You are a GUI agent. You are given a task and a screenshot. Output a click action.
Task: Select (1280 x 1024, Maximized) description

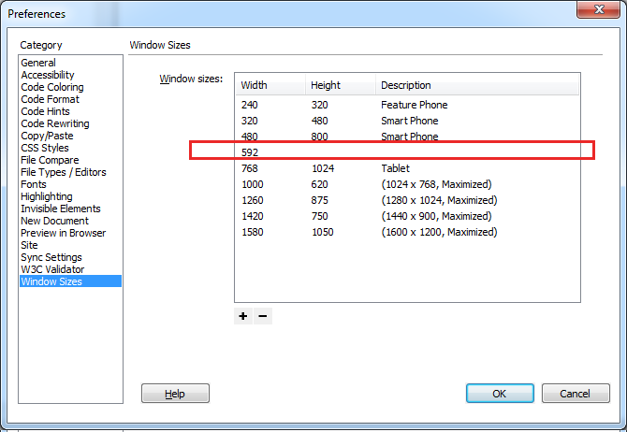(x=439, y=200)
